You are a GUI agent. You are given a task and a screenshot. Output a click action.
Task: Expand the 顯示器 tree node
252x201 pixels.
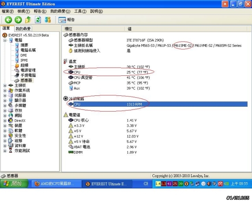[x=5, y=100]
